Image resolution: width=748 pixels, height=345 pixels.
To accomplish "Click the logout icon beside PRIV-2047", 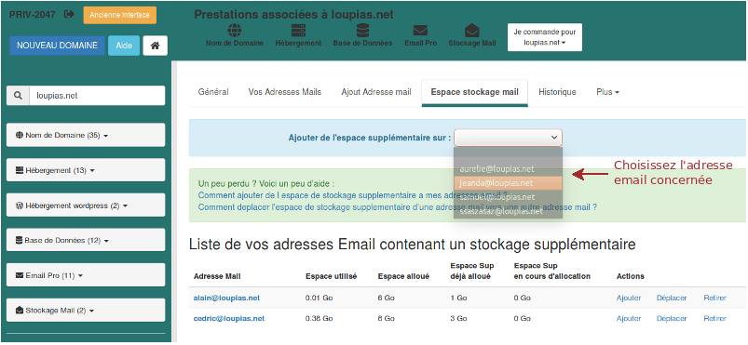I will [70, 14].
